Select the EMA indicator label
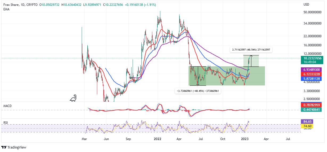The image size is (327, 152). (x=6, y=9)
